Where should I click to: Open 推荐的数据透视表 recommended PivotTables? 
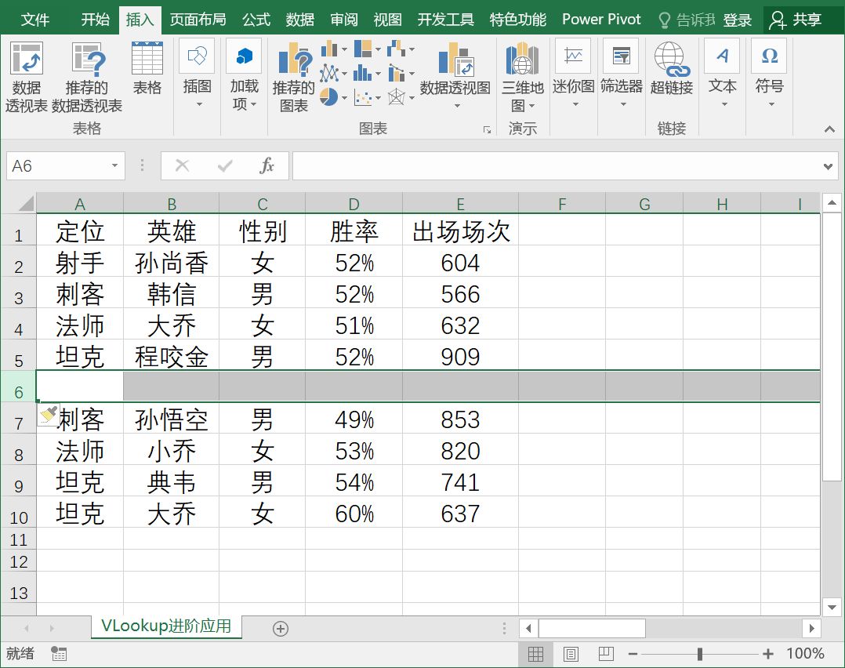pyautogui.click(x=87, y=77)
